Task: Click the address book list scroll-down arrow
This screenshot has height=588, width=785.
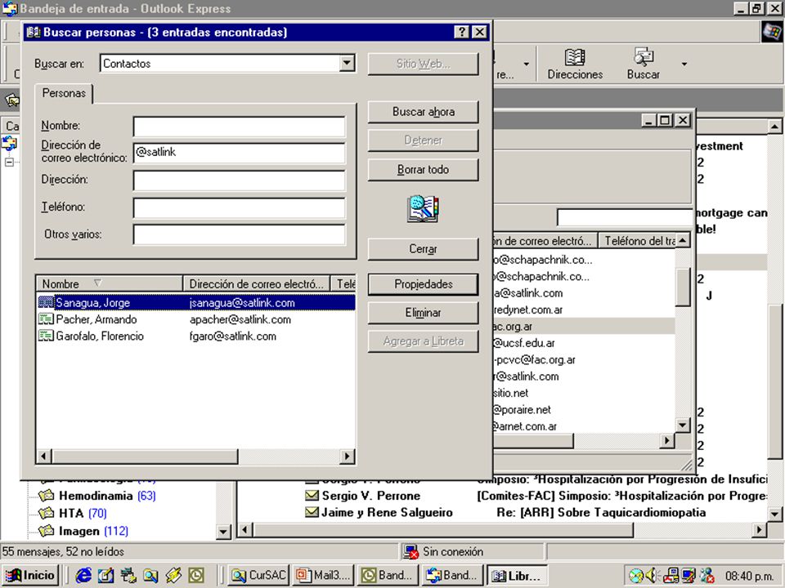Action: click(x=682, y=425)
